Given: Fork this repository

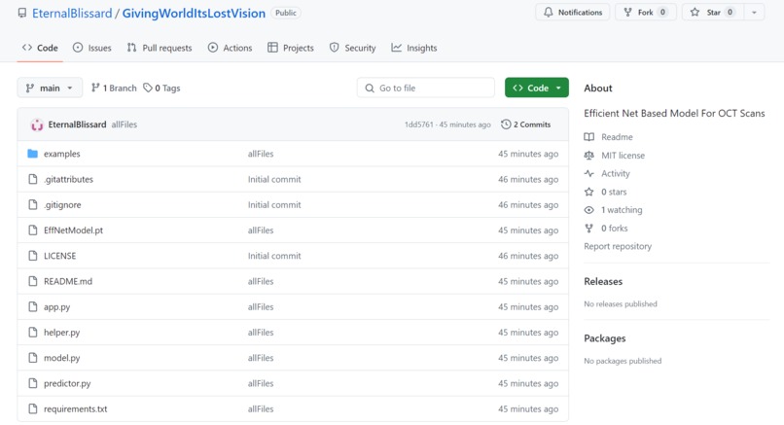Looking at the screenshot, I should point(646,12).
